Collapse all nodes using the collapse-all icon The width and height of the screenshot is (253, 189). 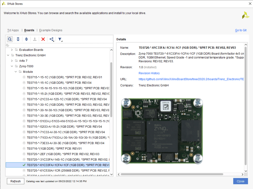click(18, 39)
